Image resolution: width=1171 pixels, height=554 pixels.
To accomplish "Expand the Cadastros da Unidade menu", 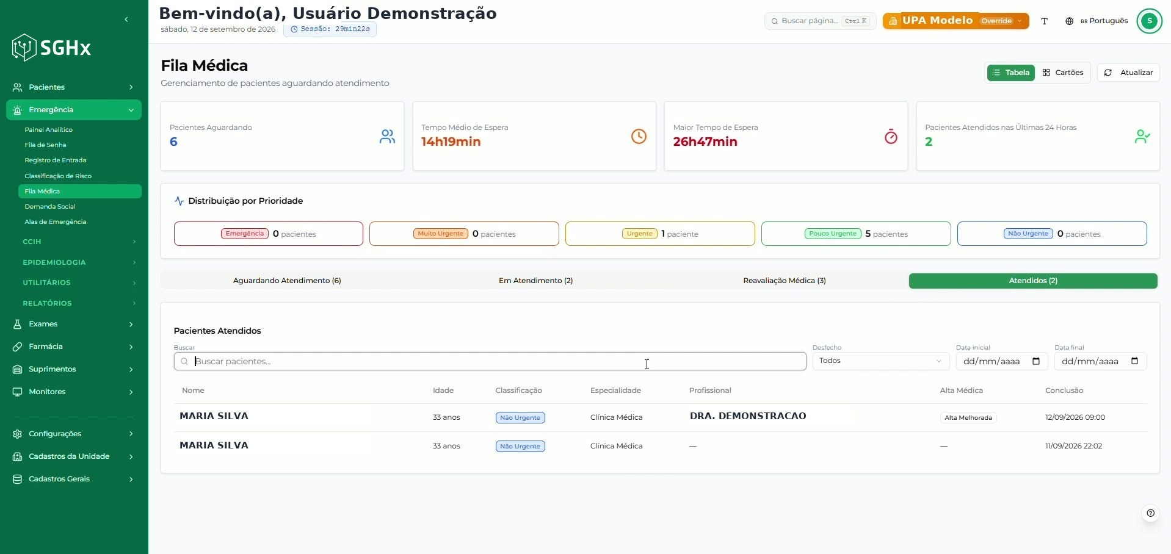I will 74,456.
